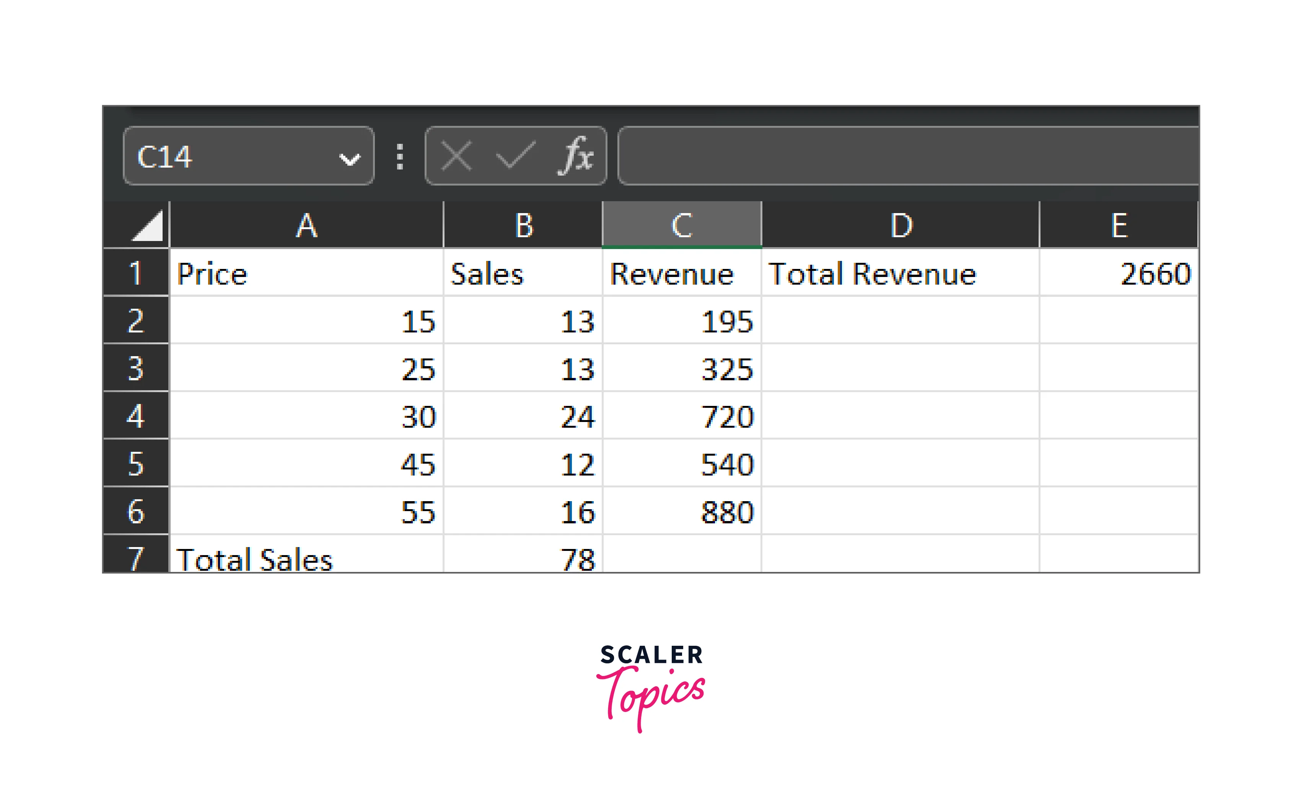Screen dimensions: 1301x803
Task: Click cell containing 2660
Action: coord(1118,273)
